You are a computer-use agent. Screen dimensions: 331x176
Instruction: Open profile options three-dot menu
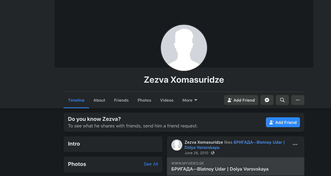point(298,100)
